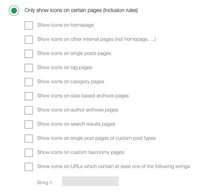Click the 'Show icons on search results pages' label
This screenshot has width=208, height=196.
pyautogui.click(x=76, y=124)
